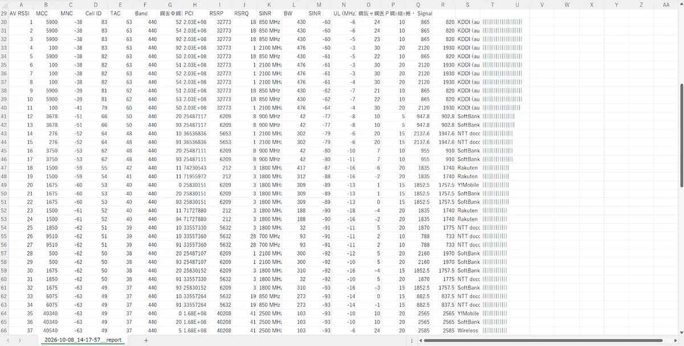Open the 2026-10-08_14-17-57__report sheet tab
684x346 pixels.
click(x=82, y=340)
